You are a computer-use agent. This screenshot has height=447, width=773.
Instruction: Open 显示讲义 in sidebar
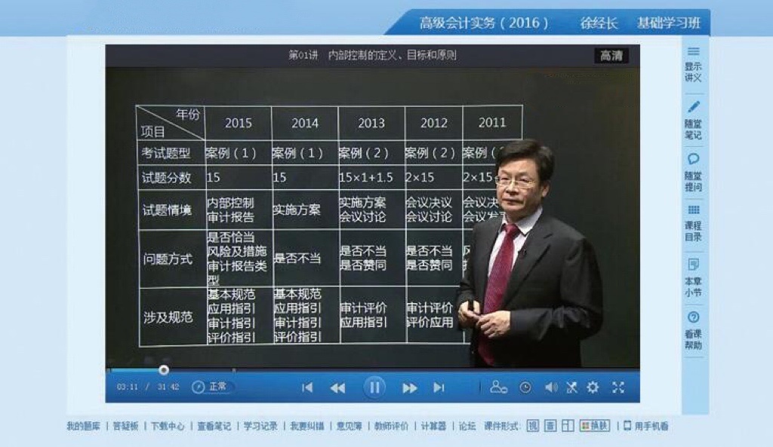tap(693, 64)
